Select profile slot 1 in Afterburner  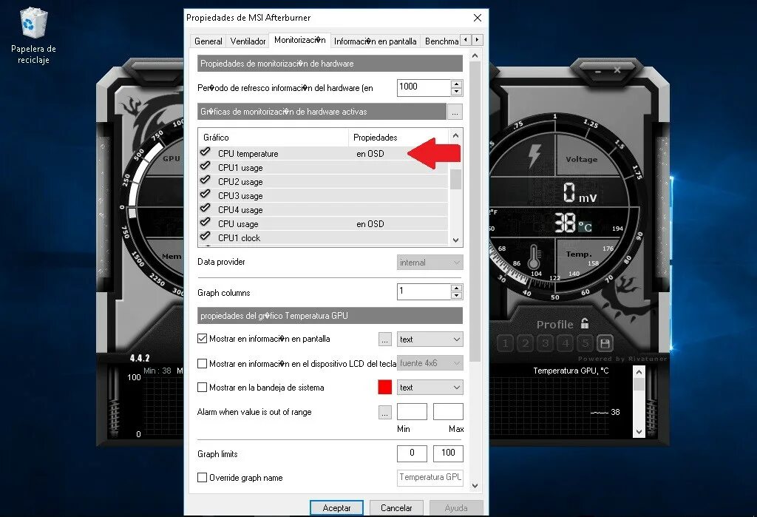[506, 343]
